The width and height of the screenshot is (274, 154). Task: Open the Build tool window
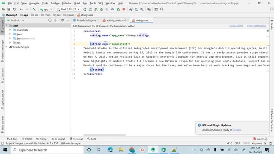(91, 139)
